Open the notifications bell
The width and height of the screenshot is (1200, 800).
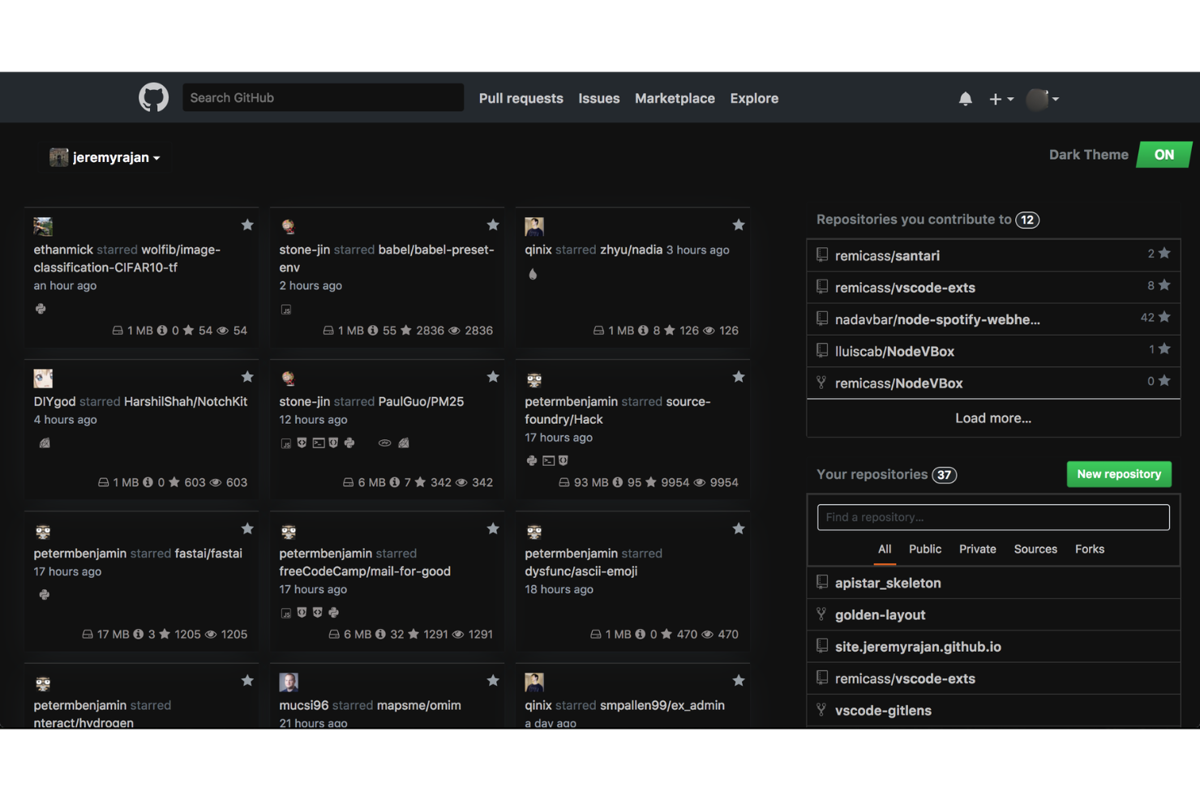(966, 98)
